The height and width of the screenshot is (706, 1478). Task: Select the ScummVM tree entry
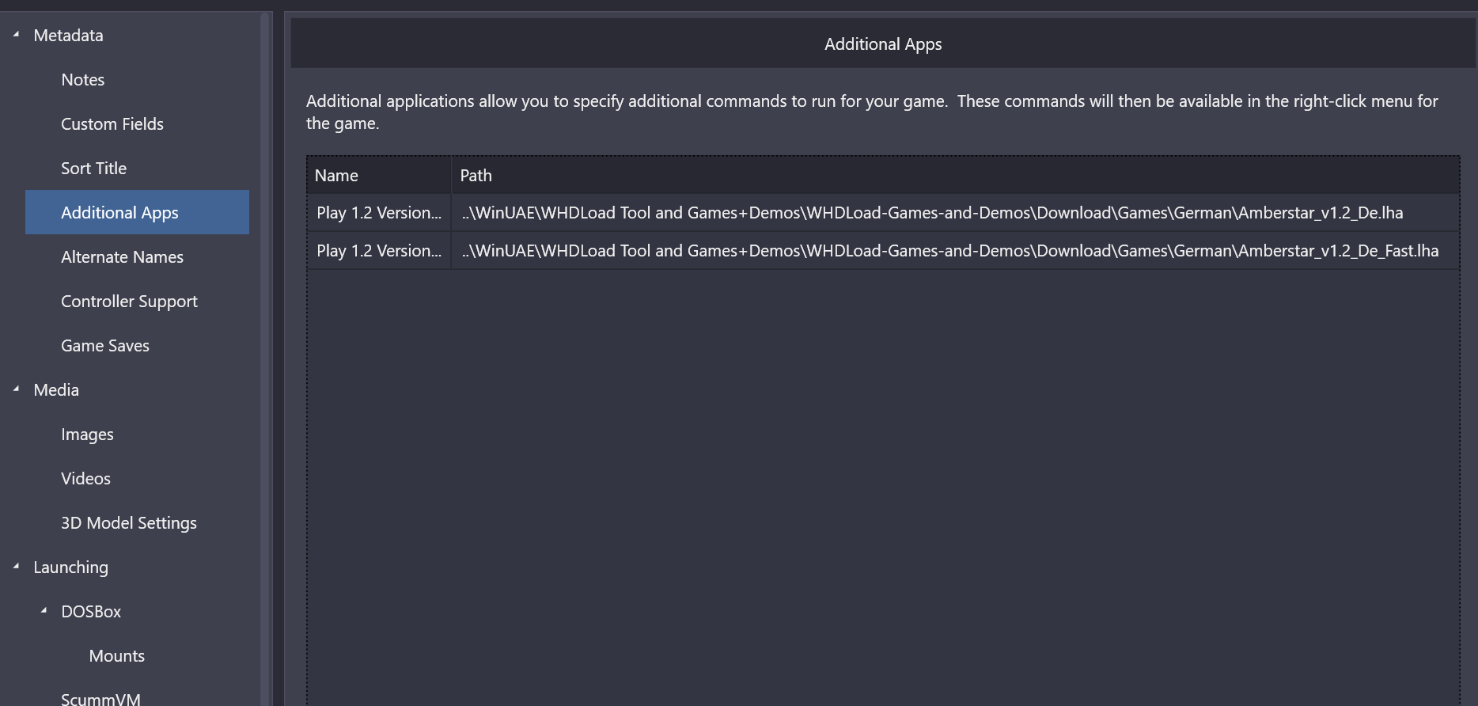(101, 699)
